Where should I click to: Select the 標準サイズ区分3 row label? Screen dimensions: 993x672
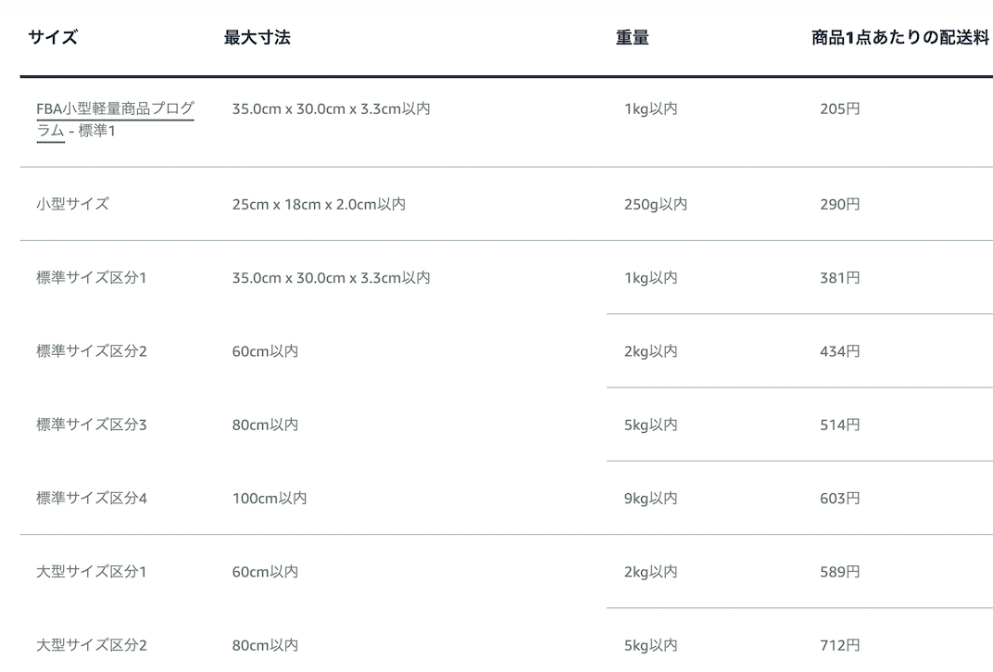91,425
